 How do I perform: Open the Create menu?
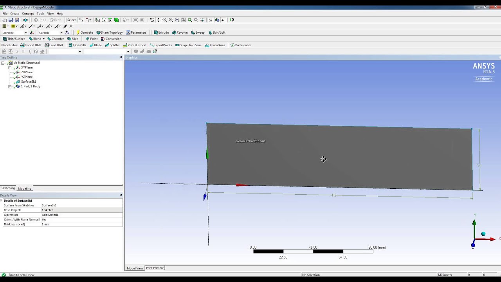(x=14, y=14)
